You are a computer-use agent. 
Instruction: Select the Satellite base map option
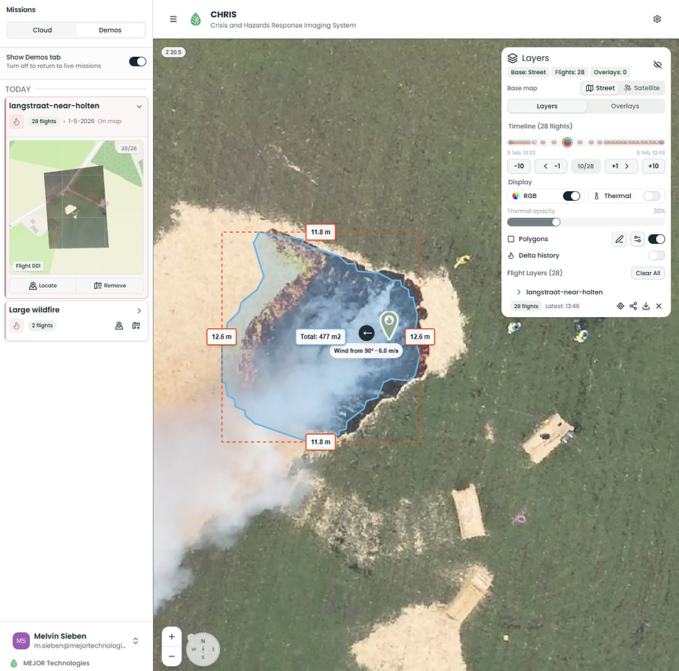click(x=642, y=88)
